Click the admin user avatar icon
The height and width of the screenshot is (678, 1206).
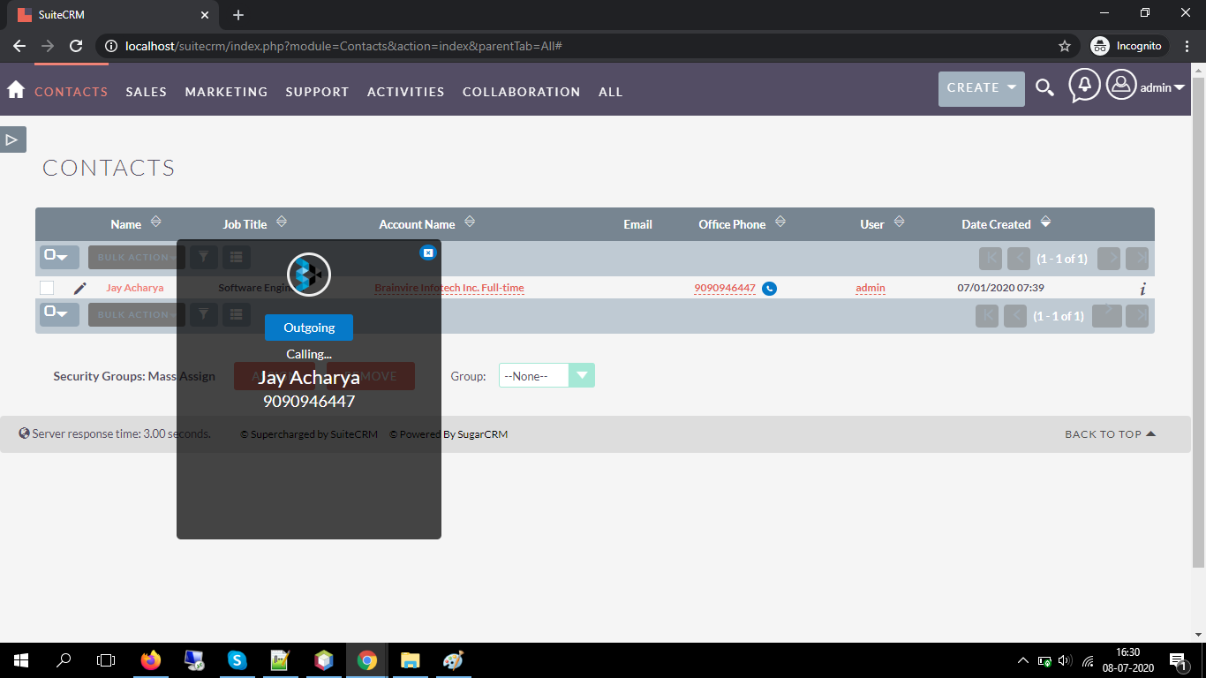1121,85
